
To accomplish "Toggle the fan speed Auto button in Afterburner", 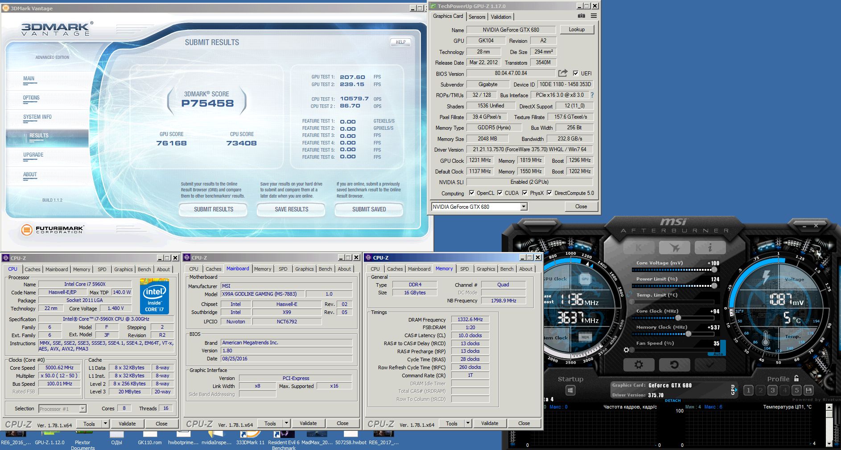I will (718, 354).
